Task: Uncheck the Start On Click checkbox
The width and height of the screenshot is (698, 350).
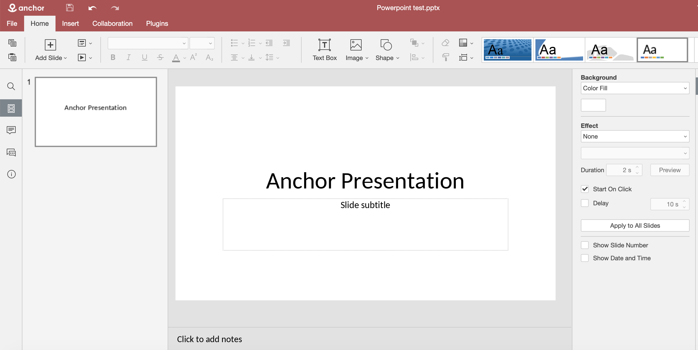Action: coord(585,189)
